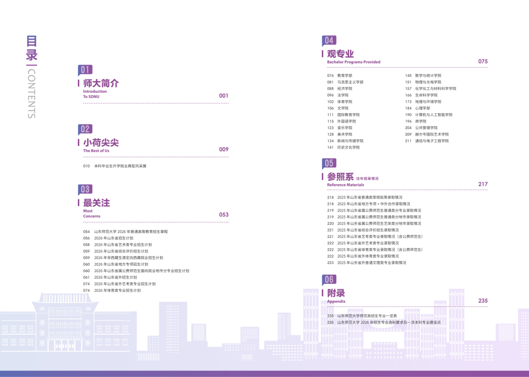Click the 2026 年山东省外艺考类专业招生计划 entry
The height and width of the screenshot is (377, 529).
[x=120, y=284]
